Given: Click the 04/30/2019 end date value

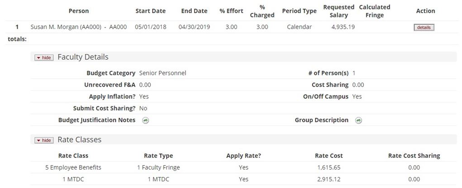Looking at the screenshot, I should click(194, 27).
